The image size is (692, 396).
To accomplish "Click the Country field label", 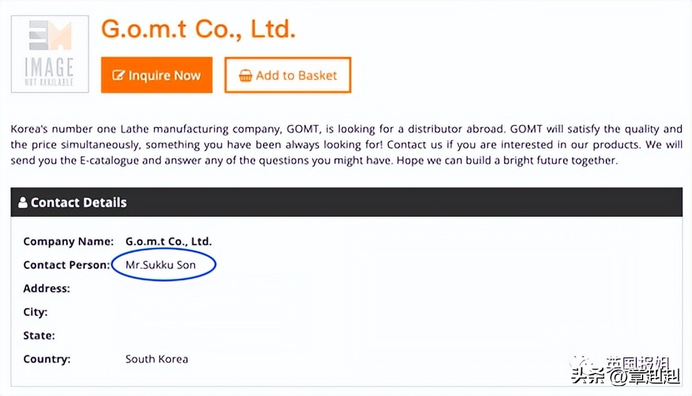I will 46,359.
